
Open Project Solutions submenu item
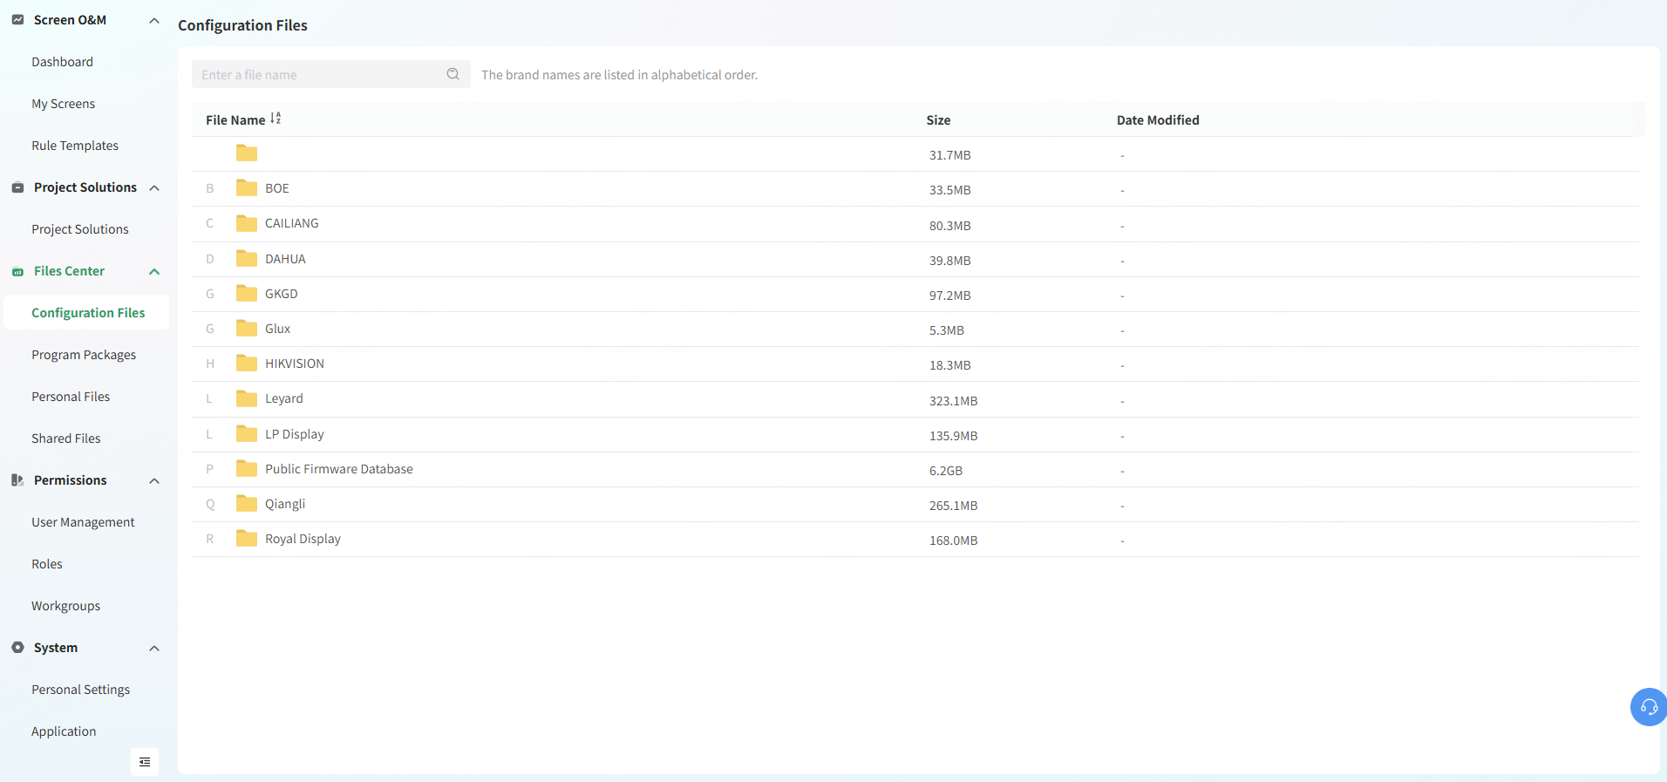point(80,229)
